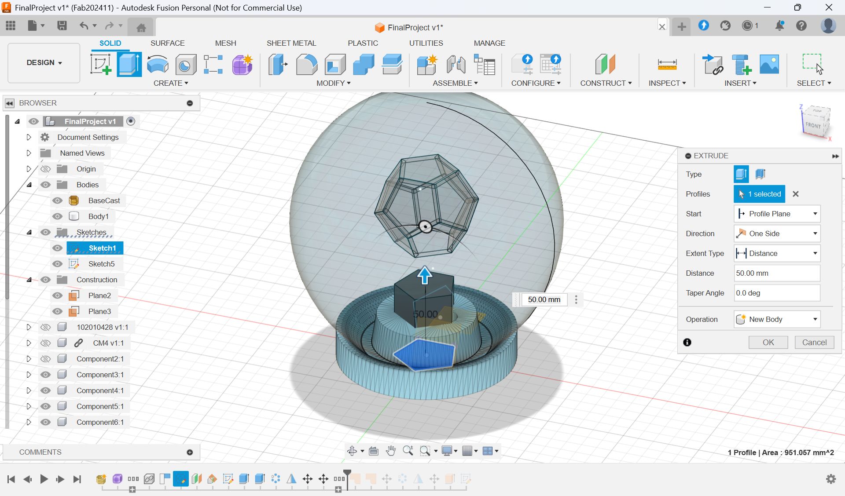Open the Extent Type dropdown
Screen dimensions: 845x496
[777, 253]
